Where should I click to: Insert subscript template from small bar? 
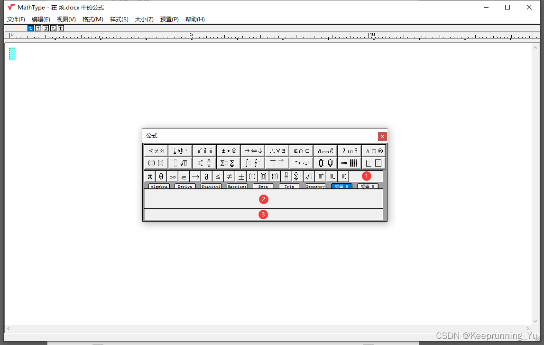pyautogui.click(x=332, y=177)
